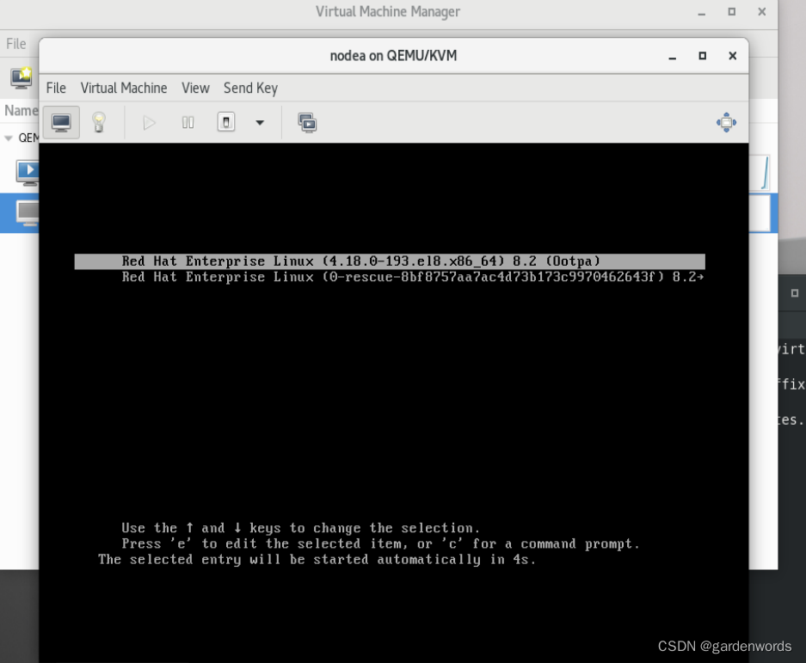Open Virtual Machine menu
Image resolution: width=806 pixels, height=663 pixels.
click(124, 88)
